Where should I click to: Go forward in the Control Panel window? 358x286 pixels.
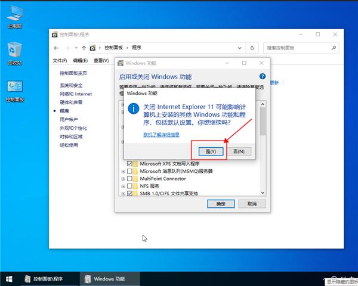[x=67, y=48]
